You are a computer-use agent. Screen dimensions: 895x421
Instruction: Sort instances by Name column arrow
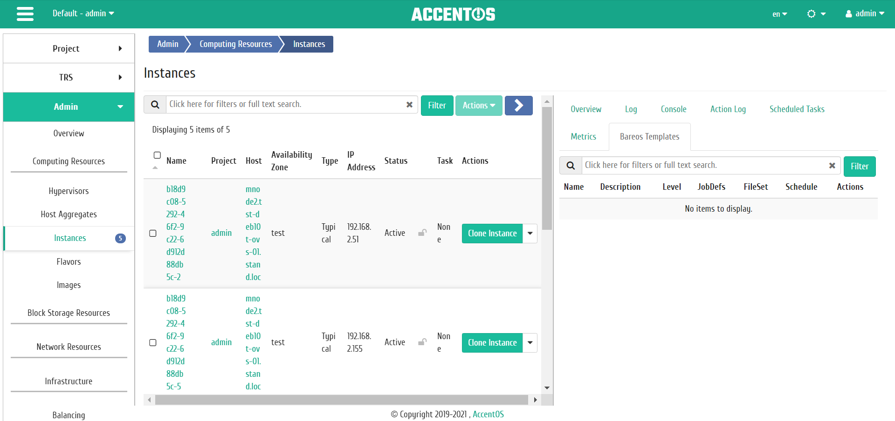[x=155, y=167]
